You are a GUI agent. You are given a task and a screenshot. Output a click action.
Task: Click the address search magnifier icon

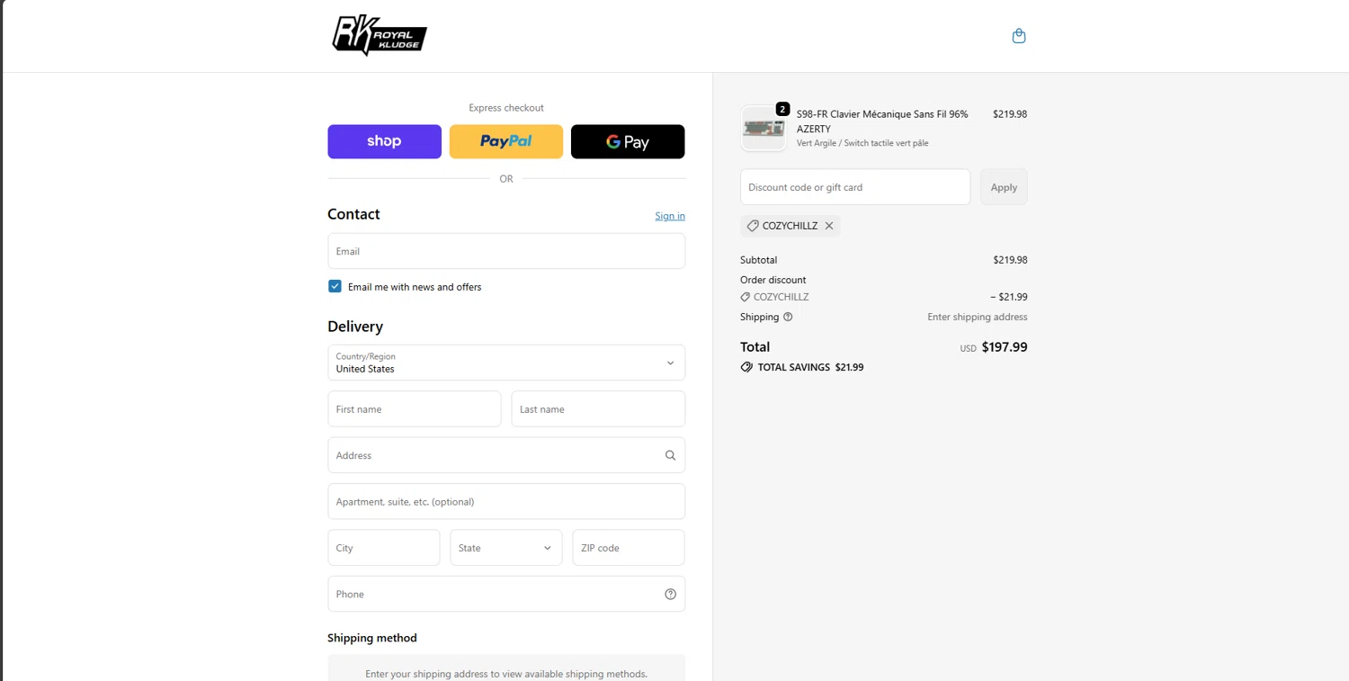click(670, 455)
